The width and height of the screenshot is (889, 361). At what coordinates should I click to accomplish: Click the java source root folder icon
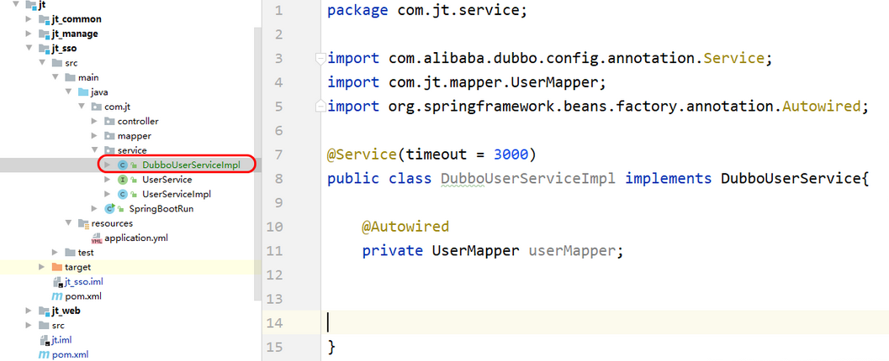point(83,92)
